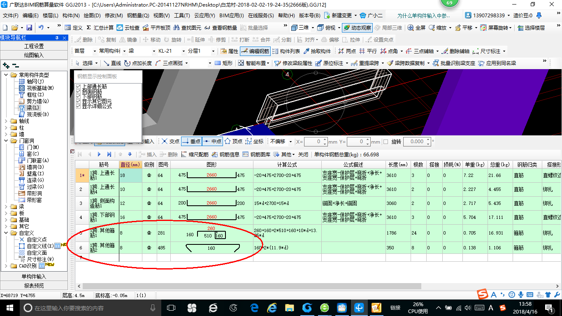Expand CAD识别 tree node

[x=6, y=266]
